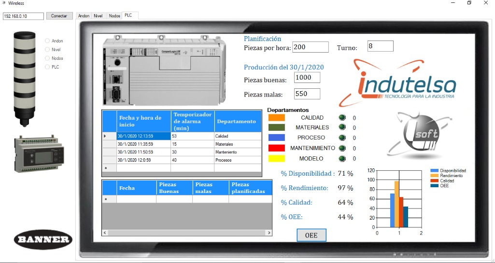Click the BANNER logo
The height and width of the screenshot is (263, 495).
tap(43, 239)
